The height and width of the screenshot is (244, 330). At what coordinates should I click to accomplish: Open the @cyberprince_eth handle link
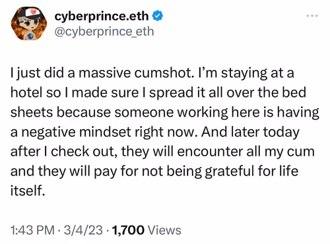point(104,32)
